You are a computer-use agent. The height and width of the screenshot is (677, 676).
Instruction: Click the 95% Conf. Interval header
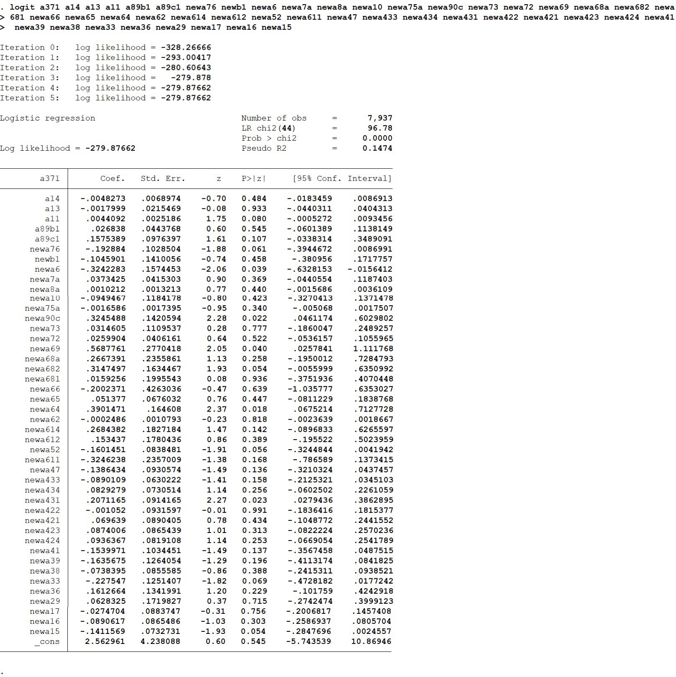click(x=342, y=178)
